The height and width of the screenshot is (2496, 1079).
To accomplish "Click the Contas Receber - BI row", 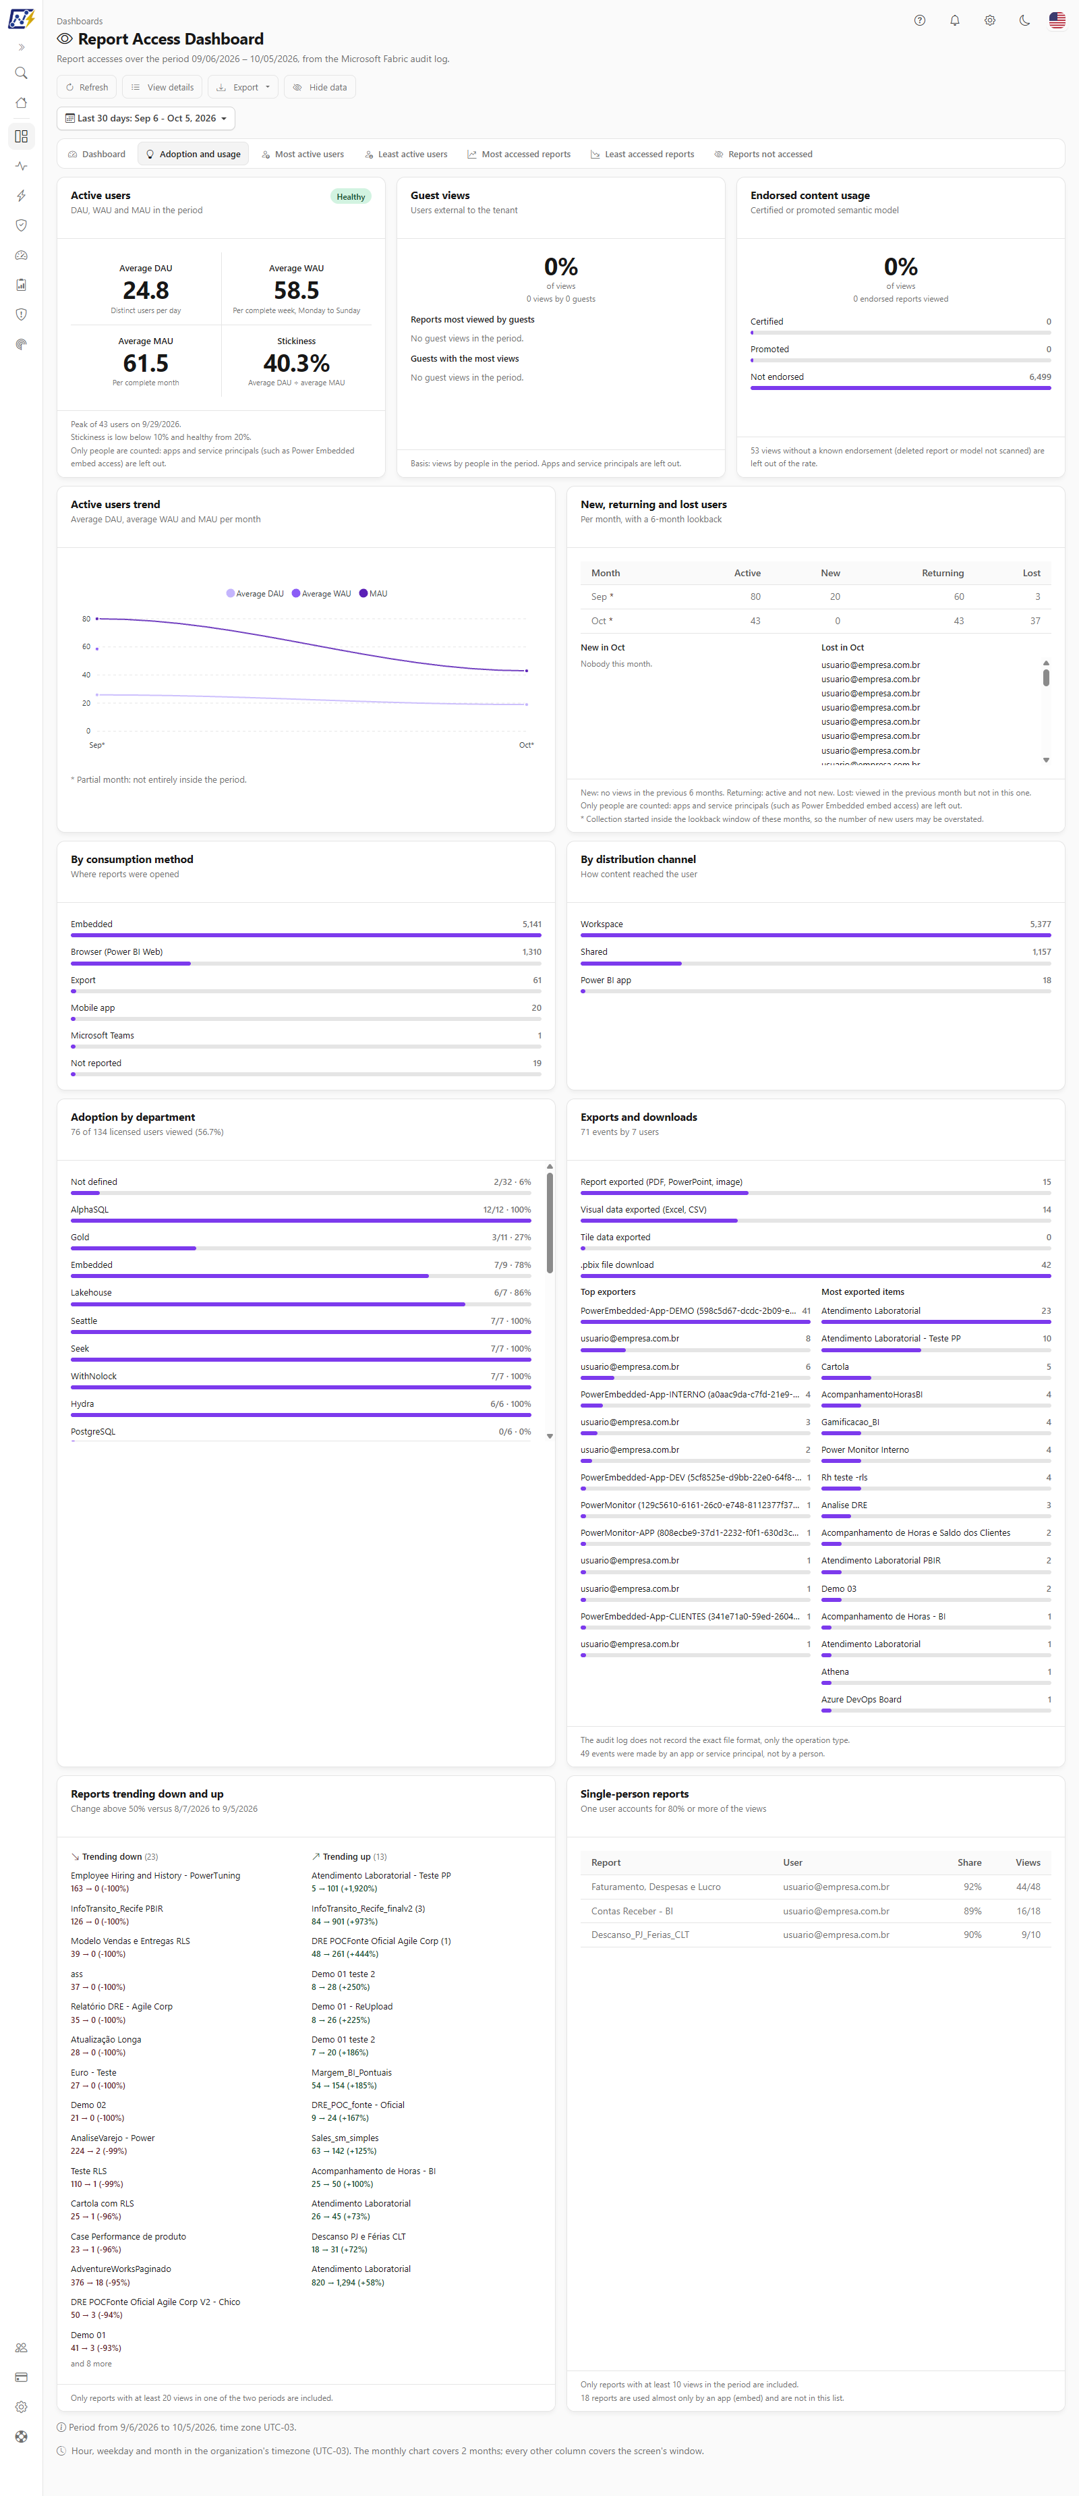I will click(x=815, y=1912).
